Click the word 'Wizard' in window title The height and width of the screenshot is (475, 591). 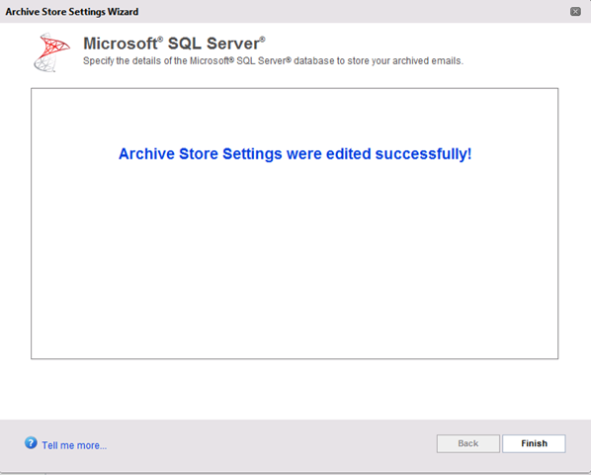pyautogui.click(x=123, y=12)
